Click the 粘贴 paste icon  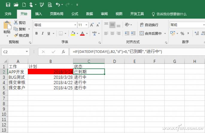pyautogui.click(x=7, y=25)
